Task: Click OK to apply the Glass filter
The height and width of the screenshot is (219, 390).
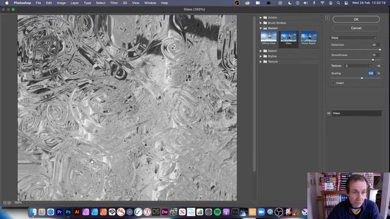Action: (356, 19)
